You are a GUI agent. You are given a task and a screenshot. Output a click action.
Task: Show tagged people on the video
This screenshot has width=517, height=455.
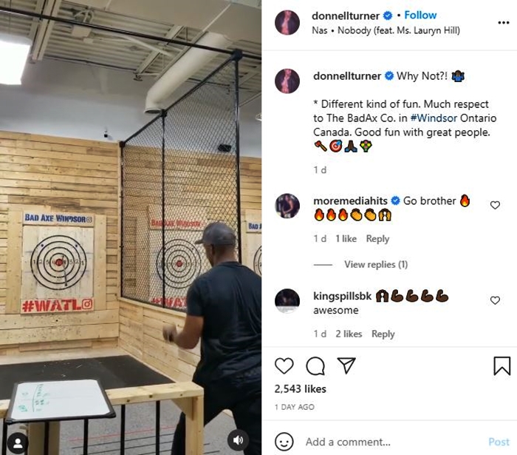[x=18, y=442]
